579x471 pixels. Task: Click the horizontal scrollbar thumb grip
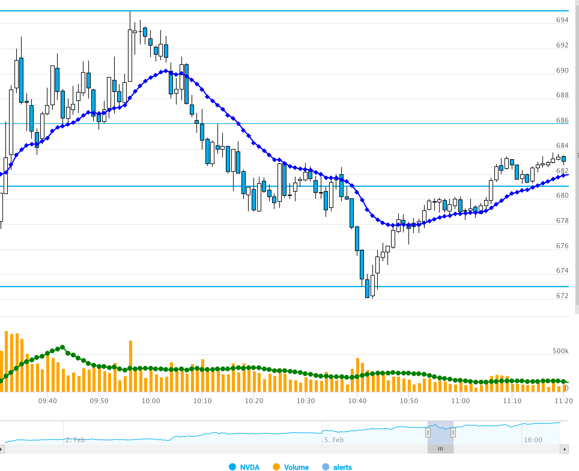(441, 449)
